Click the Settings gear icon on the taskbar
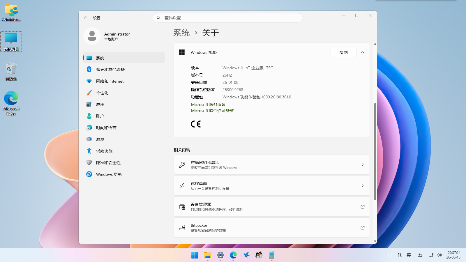 220,255
